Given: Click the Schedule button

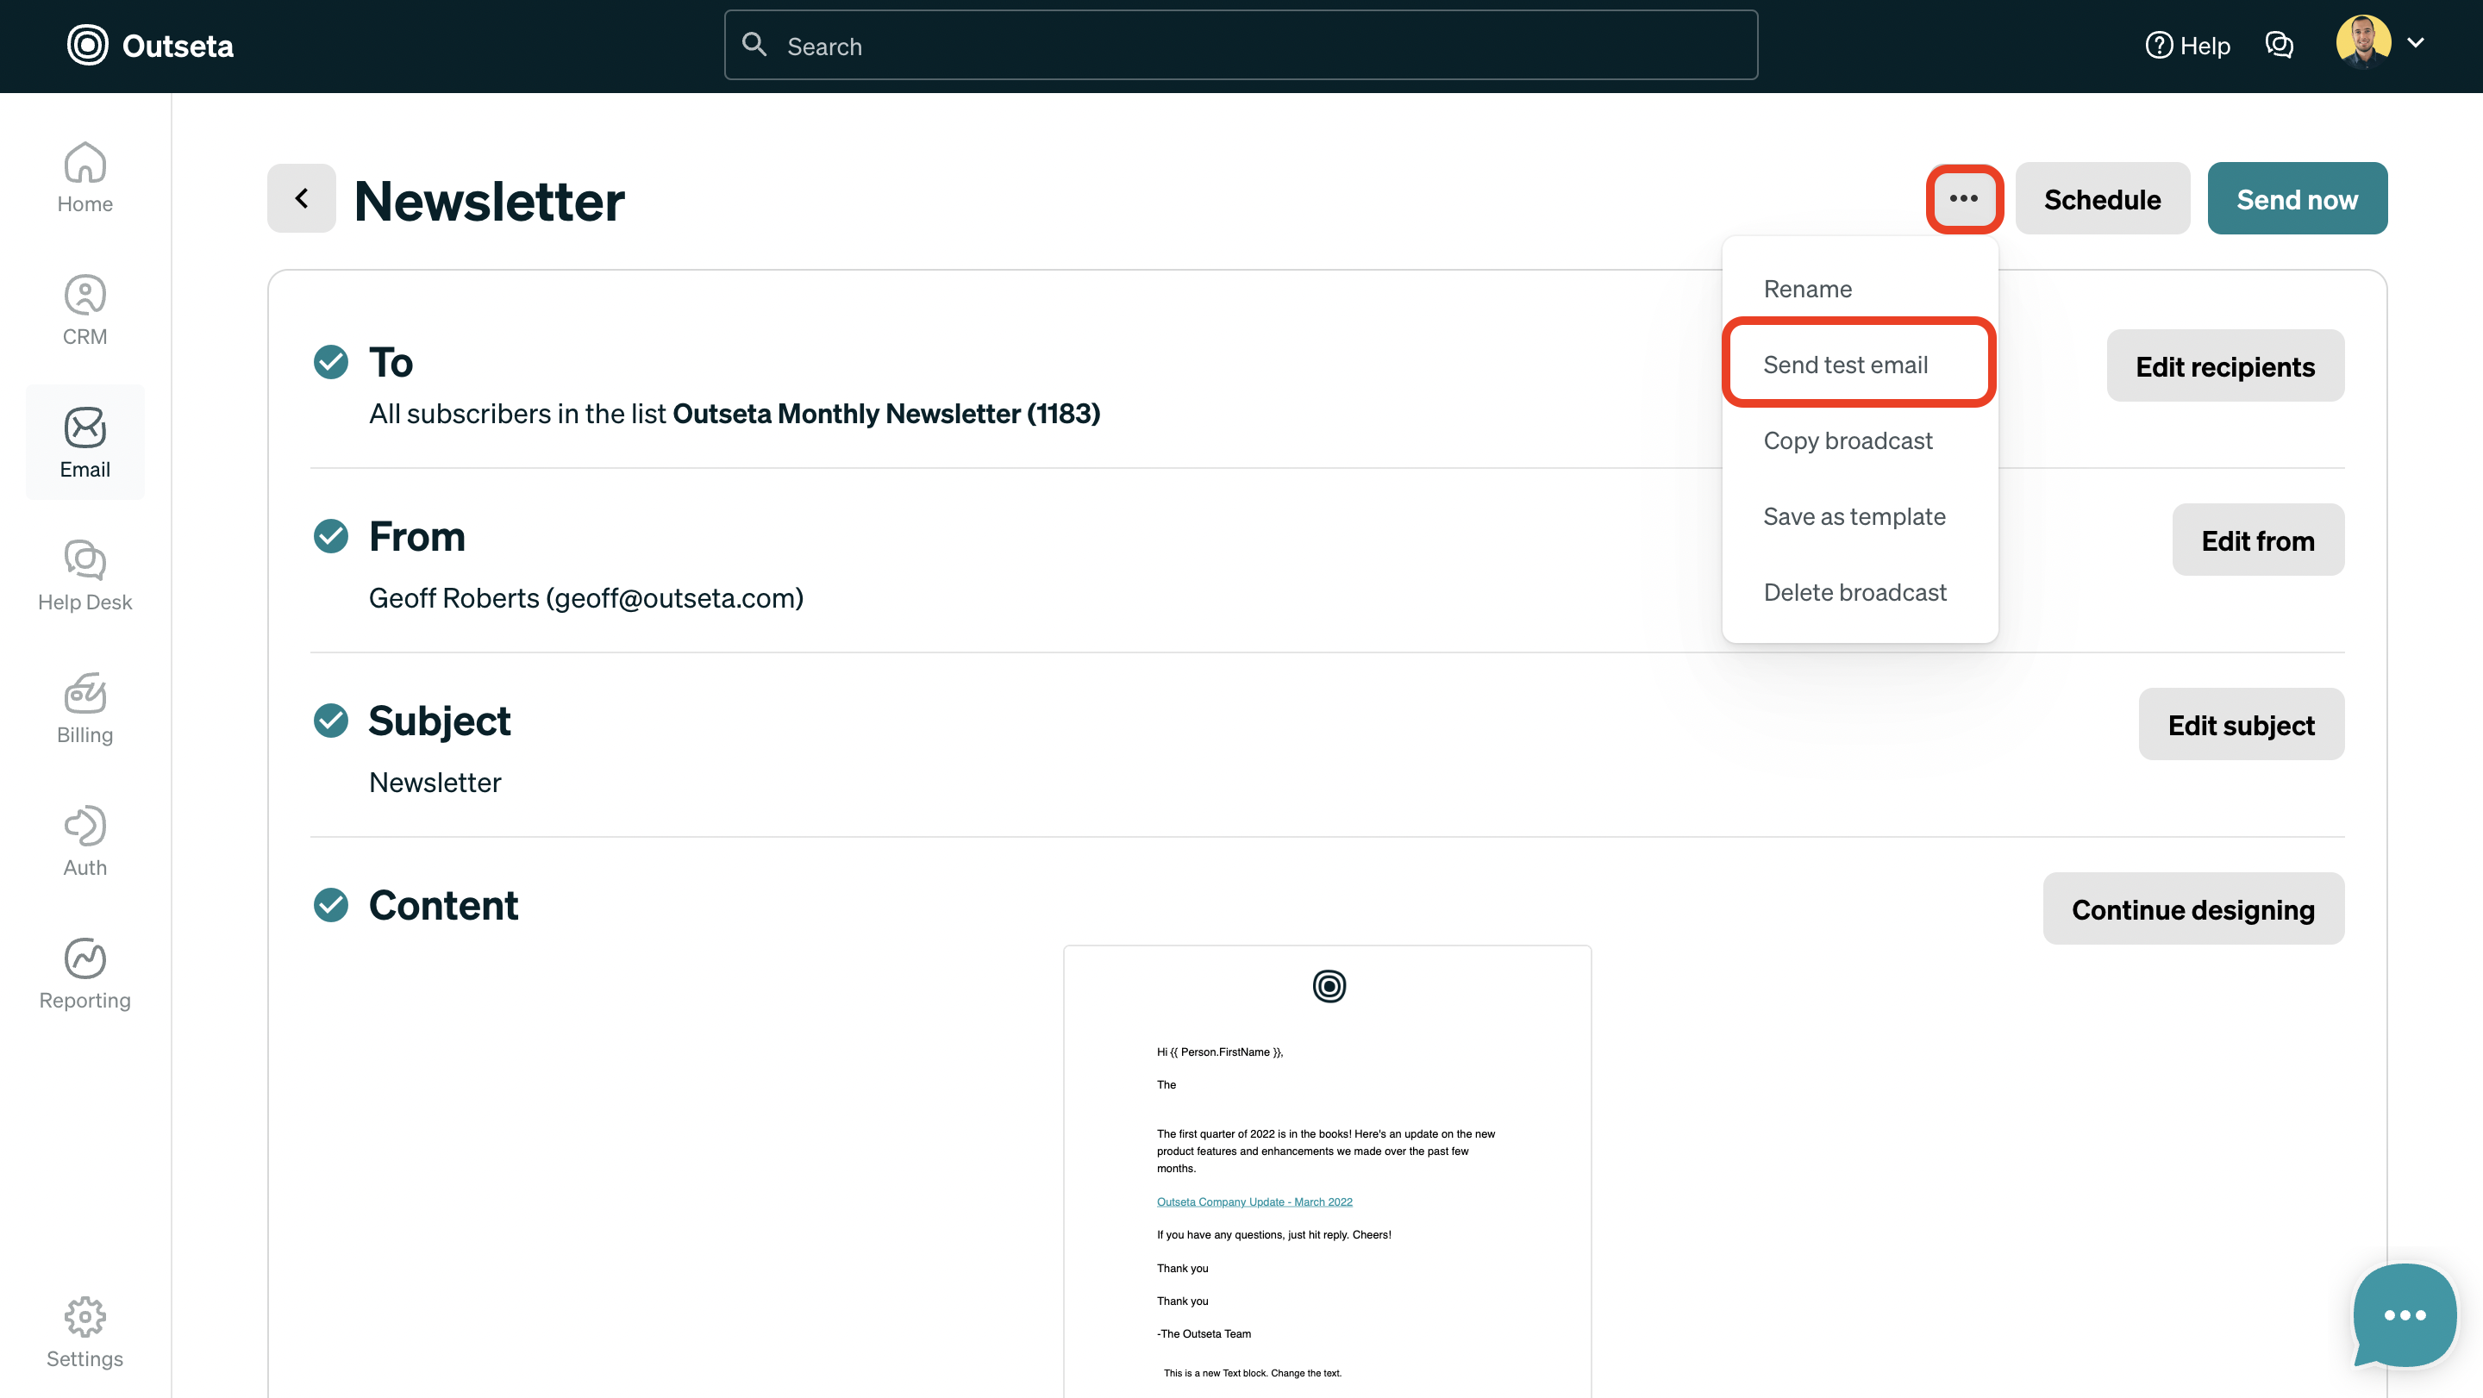Looking at the screenshot, I should pos(2102,198).
